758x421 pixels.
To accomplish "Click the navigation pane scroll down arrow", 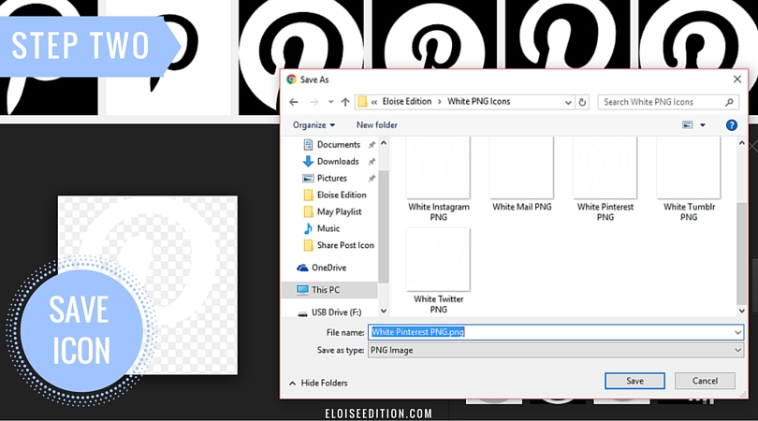I will coord(384,312).
